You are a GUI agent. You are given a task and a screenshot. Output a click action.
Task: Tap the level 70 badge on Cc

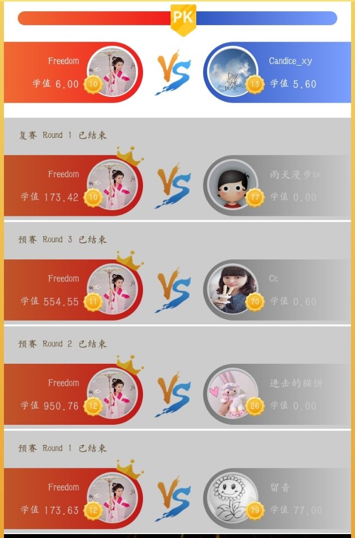click(255, 302)
